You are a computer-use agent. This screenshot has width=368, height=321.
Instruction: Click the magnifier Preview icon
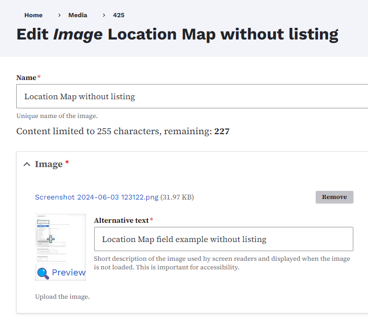[x=43, y=273]
